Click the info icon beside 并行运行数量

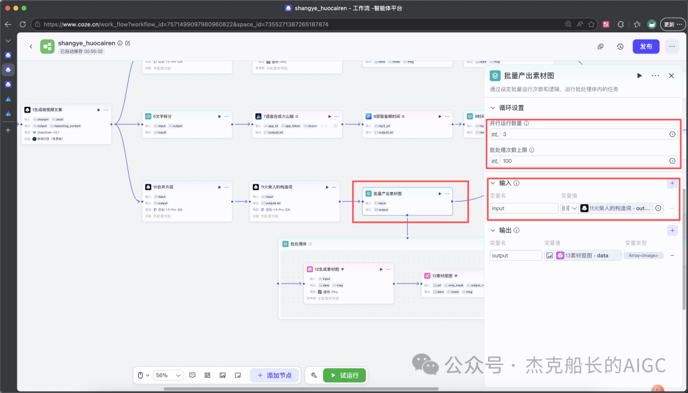(x=527, y=123)
